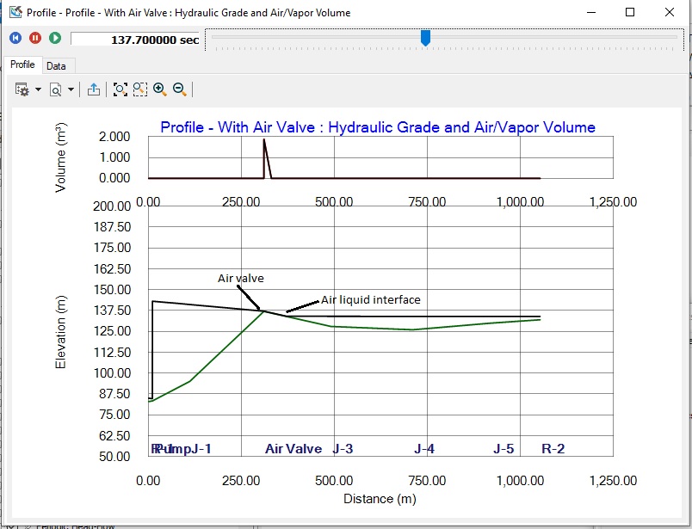Expand the print preview dropdown arrow
692x529 pixels.
tap(71, 89)
